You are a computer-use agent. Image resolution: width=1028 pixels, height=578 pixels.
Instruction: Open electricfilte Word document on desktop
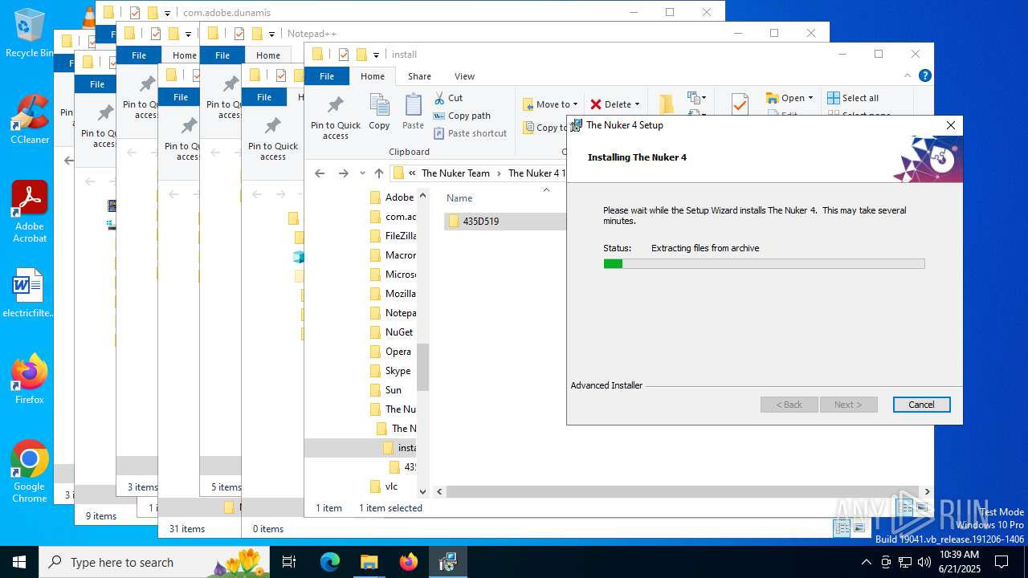(x=28, y=294)
